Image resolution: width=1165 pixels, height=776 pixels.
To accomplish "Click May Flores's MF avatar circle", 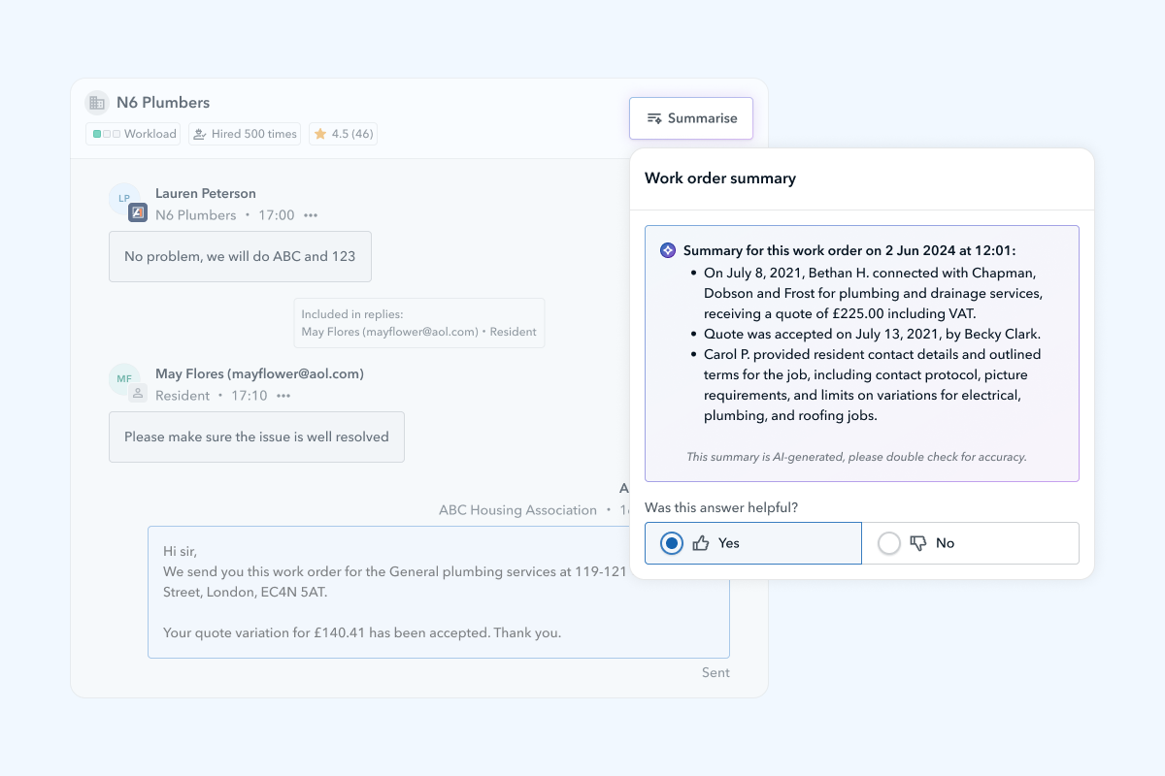I will 124,379.
